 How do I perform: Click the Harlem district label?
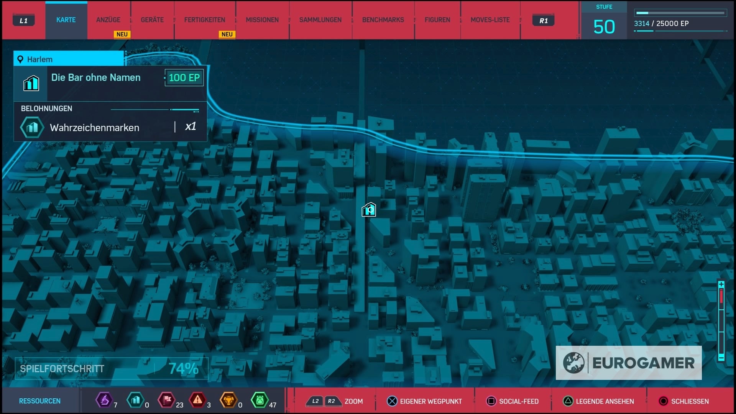[x=40, y=59]
